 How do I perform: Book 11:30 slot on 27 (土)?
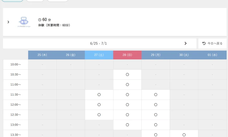99,95
